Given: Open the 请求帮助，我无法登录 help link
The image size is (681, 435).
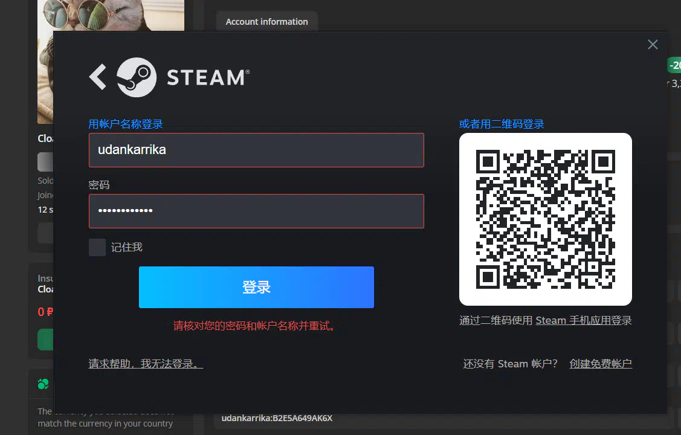Looking at the screenshot, I should click(x=146, y=364).
